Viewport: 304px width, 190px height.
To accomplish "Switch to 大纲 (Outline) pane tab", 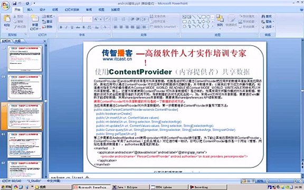I will tap(17, 41).
